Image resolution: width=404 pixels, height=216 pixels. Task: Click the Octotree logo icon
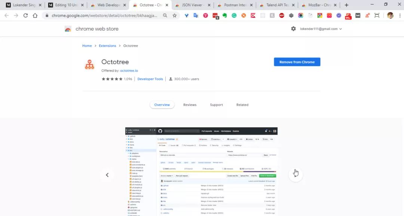pos(90,65)
